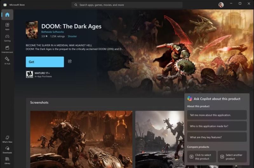Screen dimensions: 254x168
Task: Open the Entertainment section
Action: click(7, 49)
